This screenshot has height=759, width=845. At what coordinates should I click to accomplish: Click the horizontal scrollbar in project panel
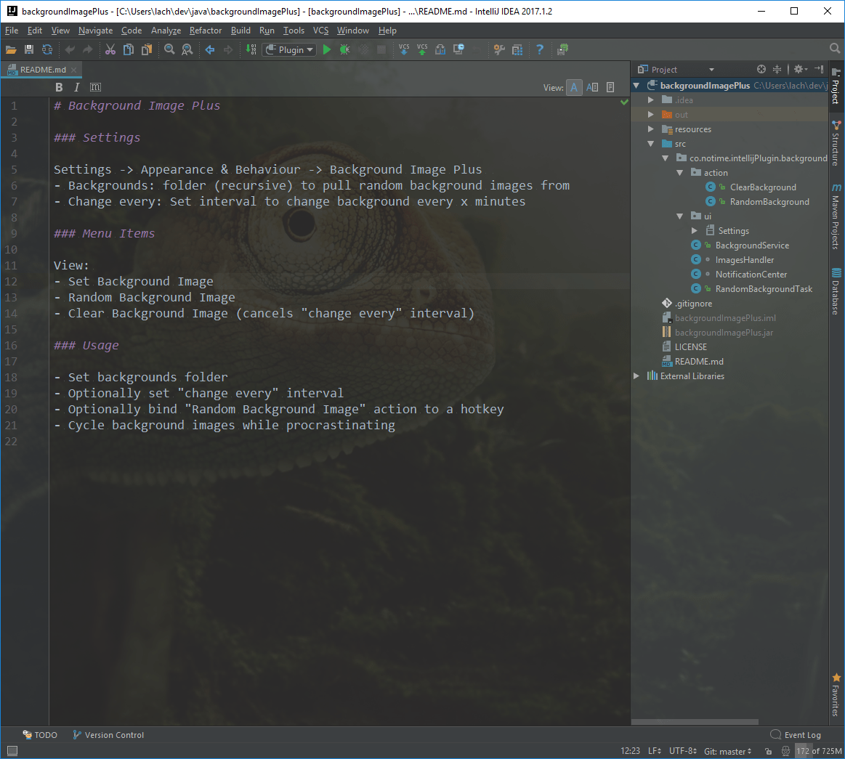pos(695,722)
